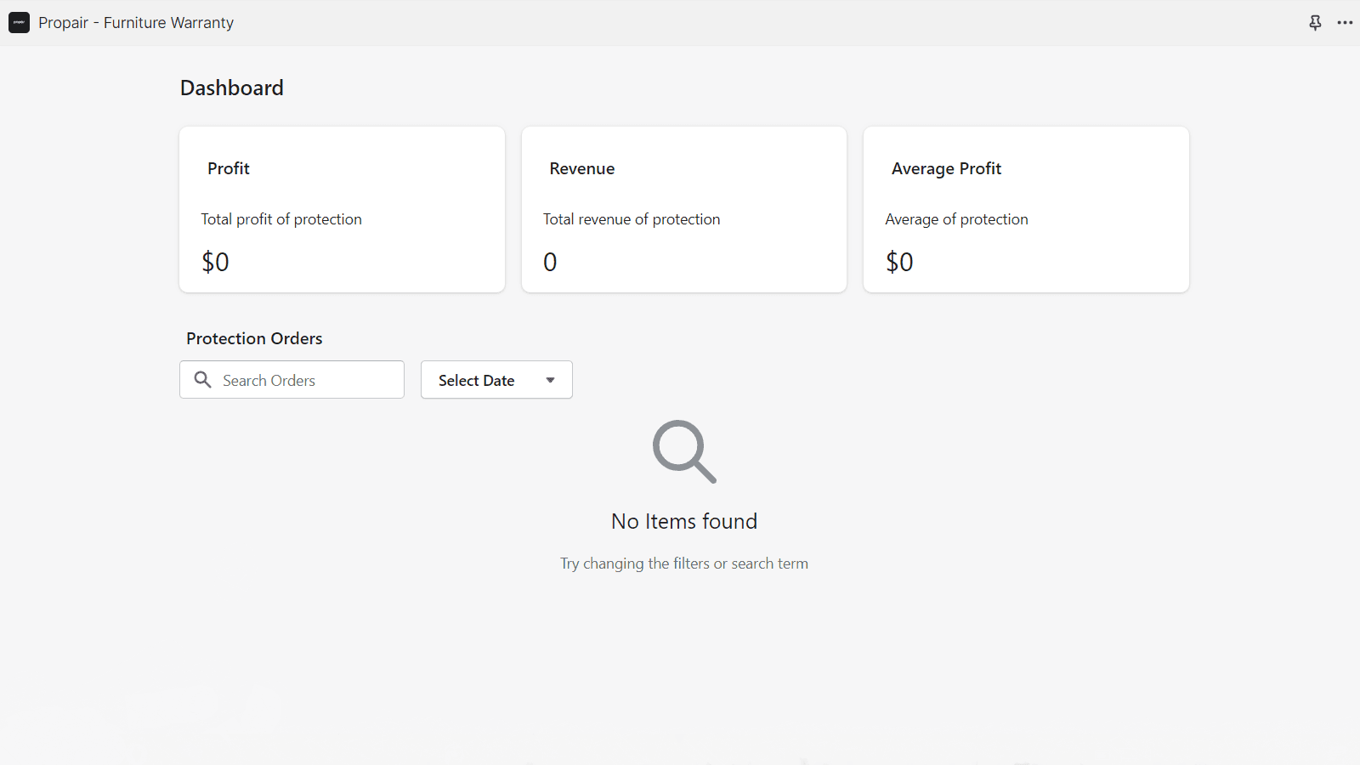Viewport: 1360px width, 765px height.
Task: Click Total profit of protection label
Action: click(280, 218)
